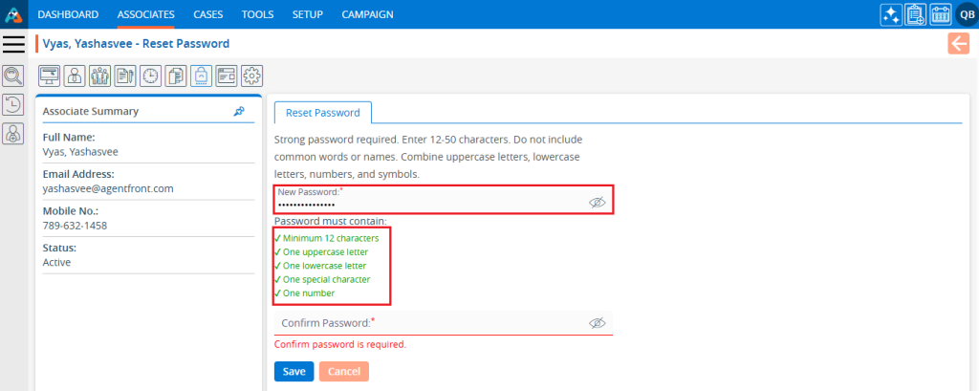Click the orange back arrow button
Screen dimensions: 979x391
click(958, 43)
